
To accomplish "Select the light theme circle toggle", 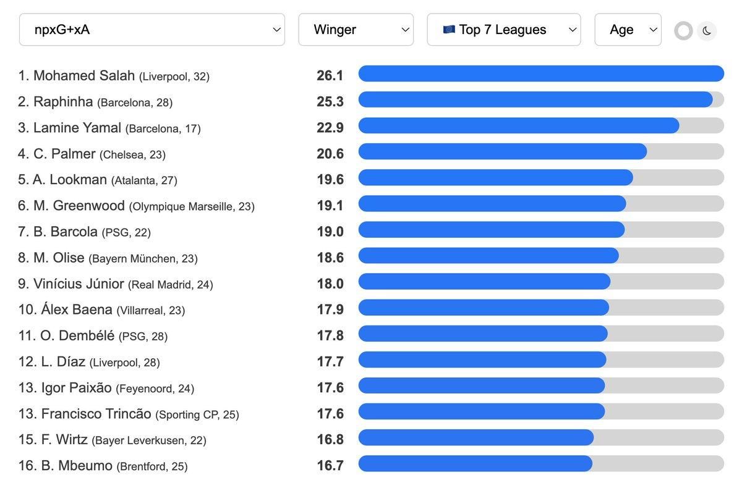I will click(x=683, y=30).
